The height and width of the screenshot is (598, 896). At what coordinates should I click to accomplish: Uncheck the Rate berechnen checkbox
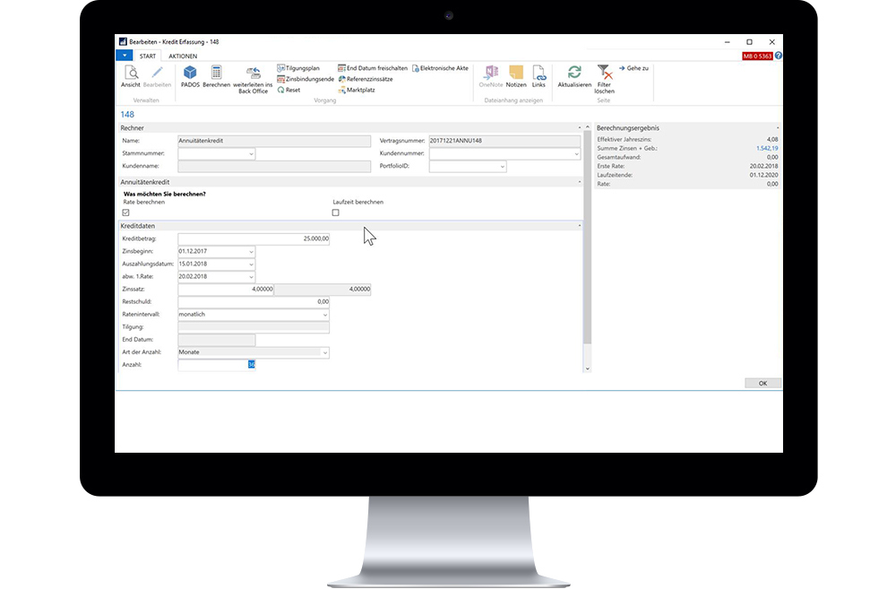pos(126,212)
